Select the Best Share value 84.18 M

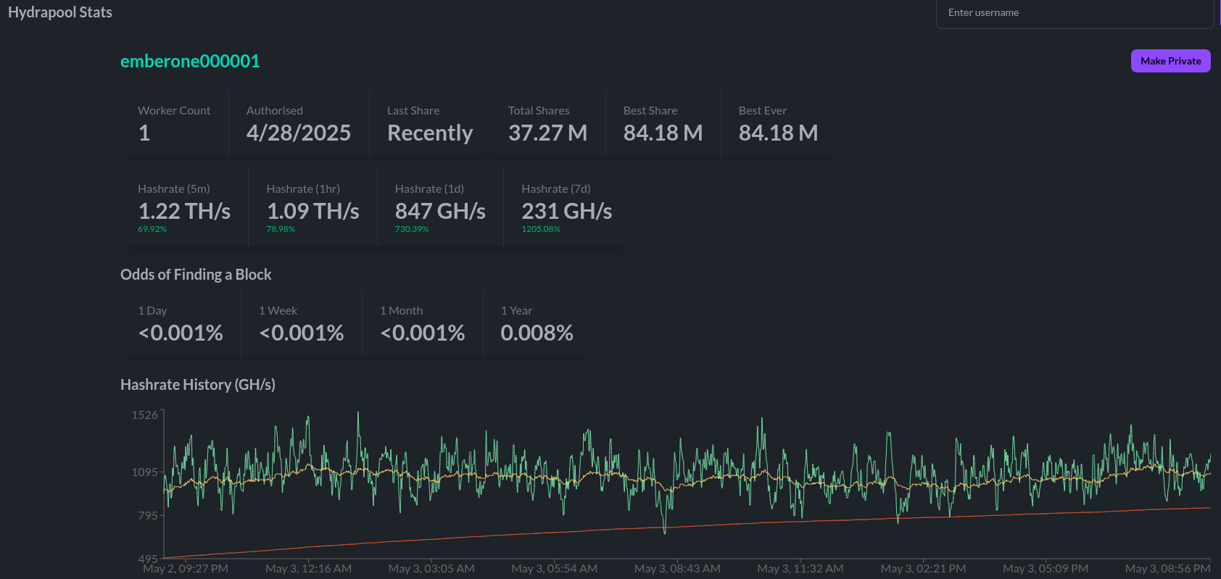663,133
